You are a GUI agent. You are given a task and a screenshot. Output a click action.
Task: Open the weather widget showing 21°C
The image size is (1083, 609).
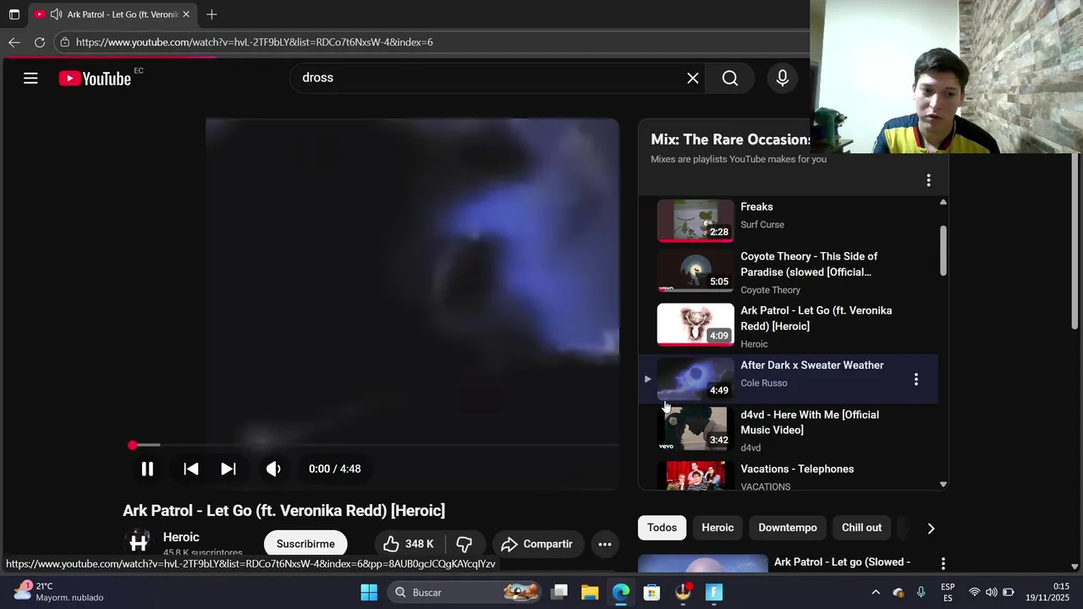pos(59,592)
